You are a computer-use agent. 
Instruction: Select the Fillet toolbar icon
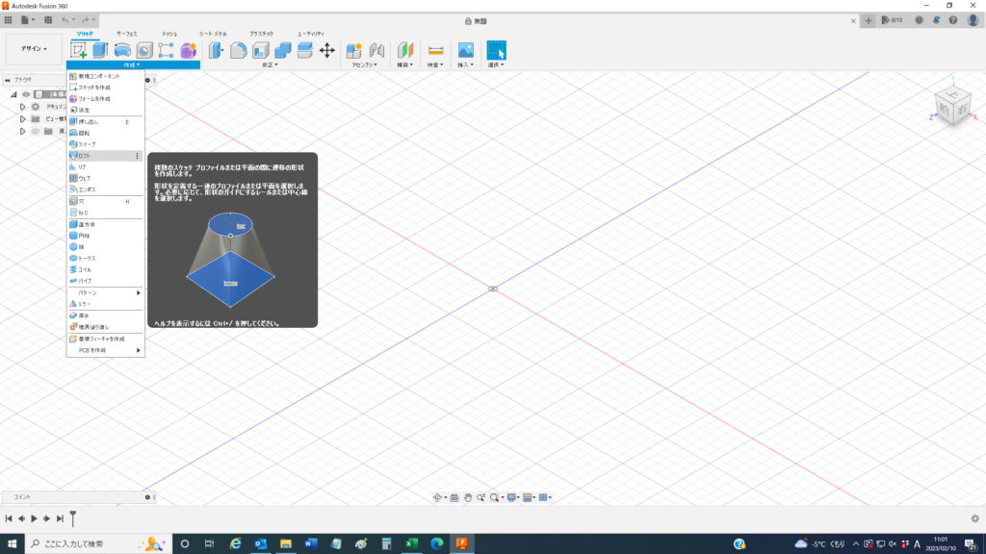pyautogui.click(x=239, y=50)
